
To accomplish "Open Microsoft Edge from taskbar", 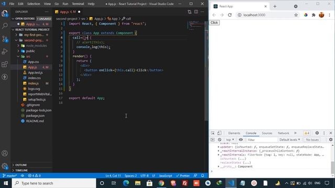I will (x=126, y=183).
